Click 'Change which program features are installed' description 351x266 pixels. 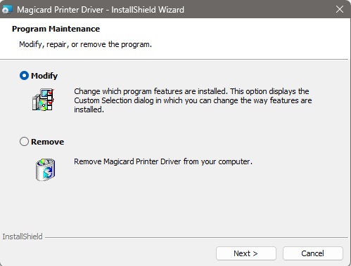(193, 100)
